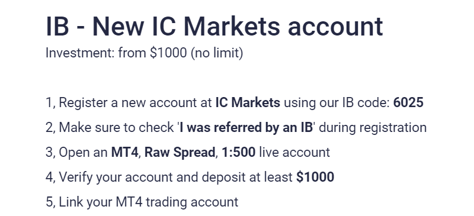Image resolution: width=474 pixels, height=216 pixels.
Task: Click the IB code '6025'
Action: [x=408, y=103]
